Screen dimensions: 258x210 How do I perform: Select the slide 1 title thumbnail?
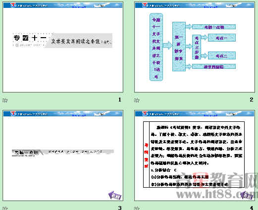63,47
